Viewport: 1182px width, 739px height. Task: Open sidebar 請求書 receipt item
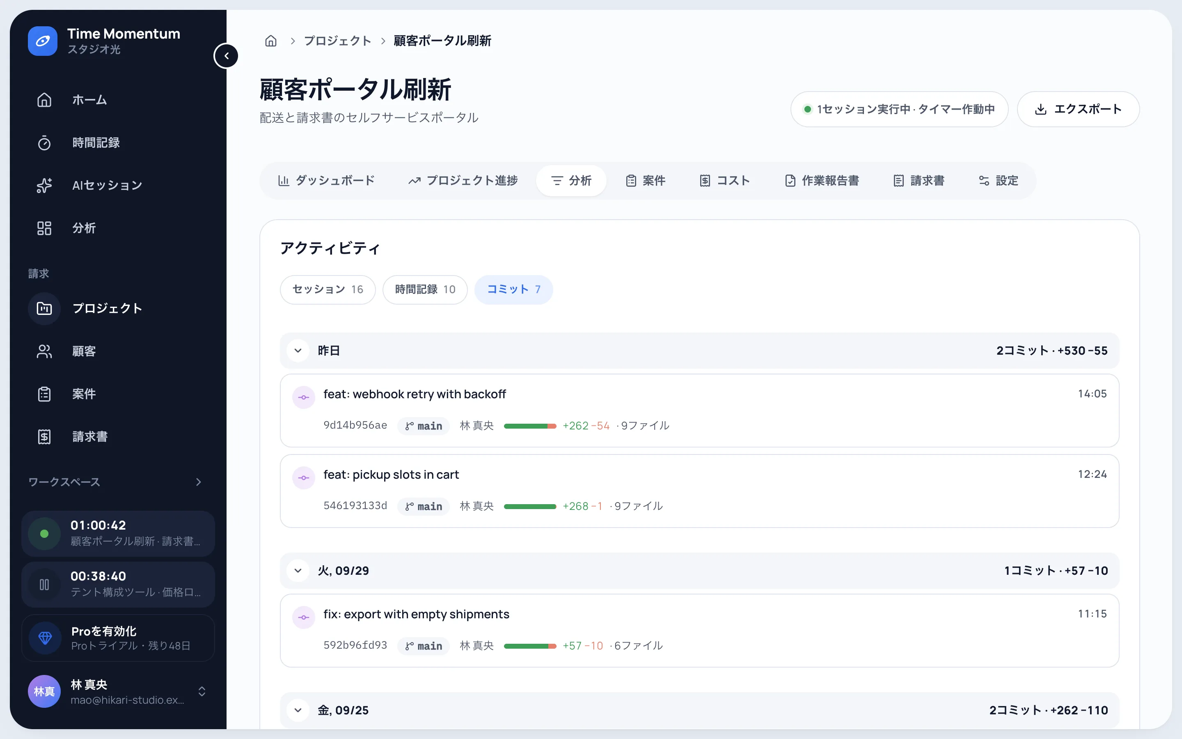[118, 436]
